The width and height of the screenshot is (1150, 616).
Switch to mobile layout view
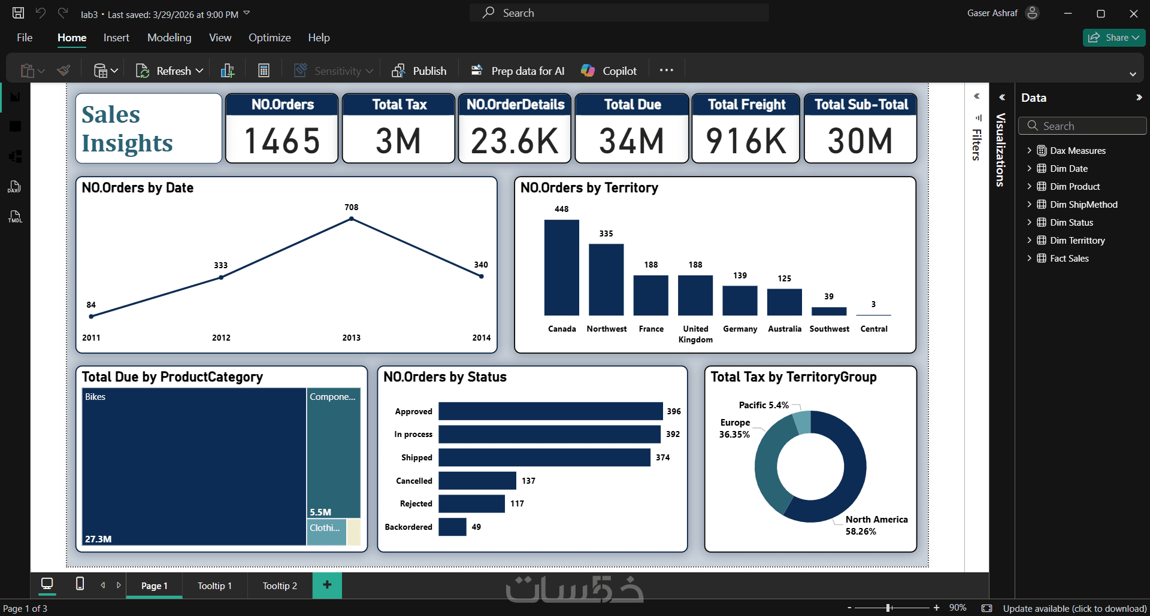tap(80, 584)
